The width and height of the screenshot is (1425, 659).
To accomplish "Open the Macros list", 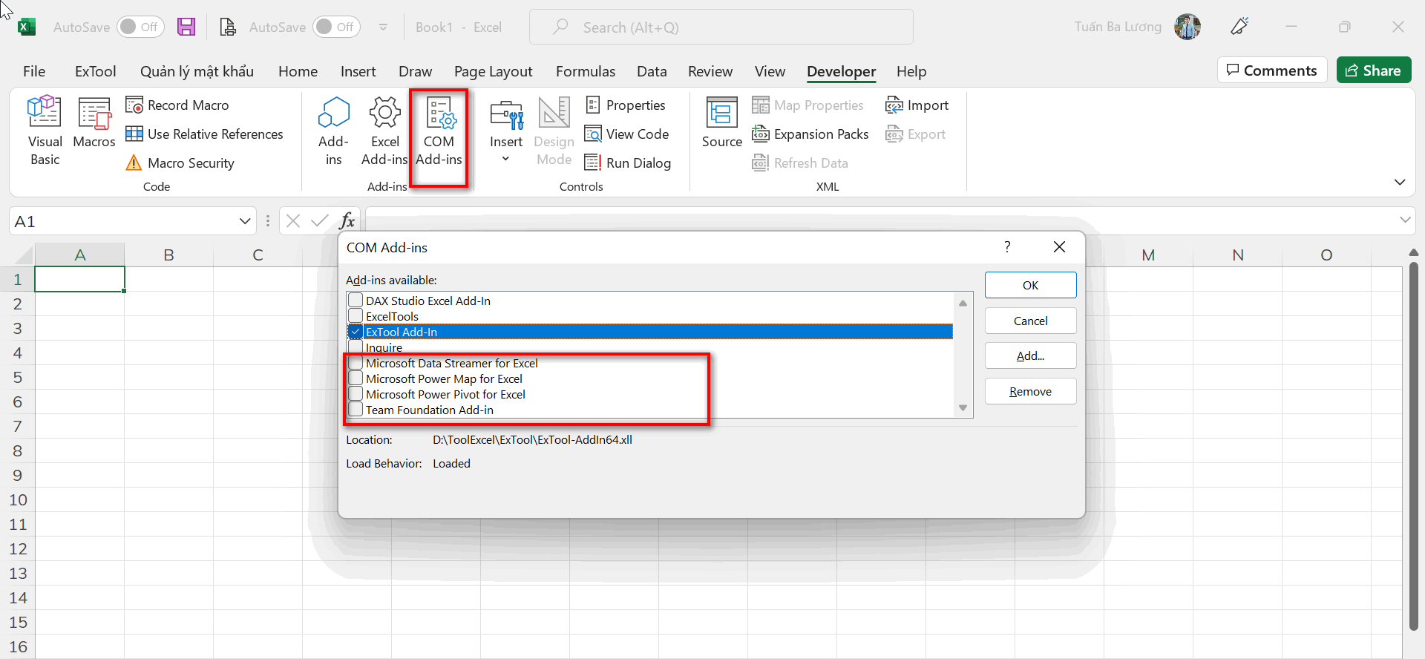I will point(94,123).
